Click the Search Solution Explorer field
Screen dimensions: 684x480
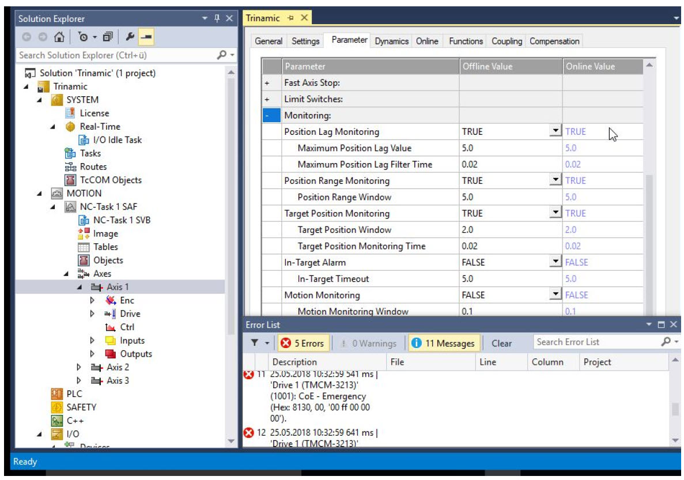pyautogui.click(x=115, y=55)
